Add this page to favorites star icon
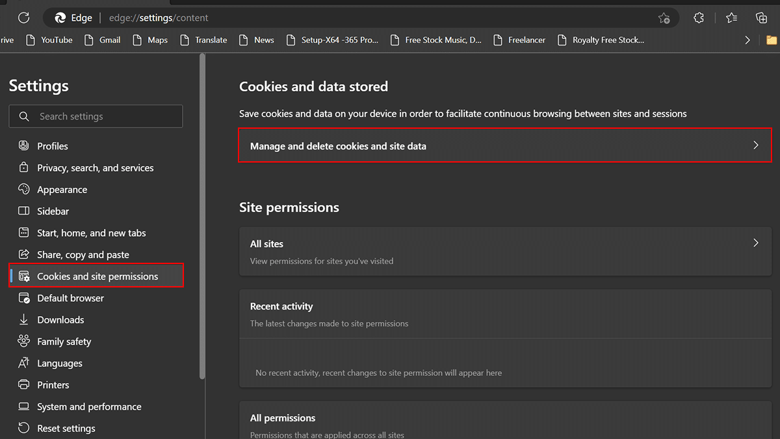 (x=664, y=18)
